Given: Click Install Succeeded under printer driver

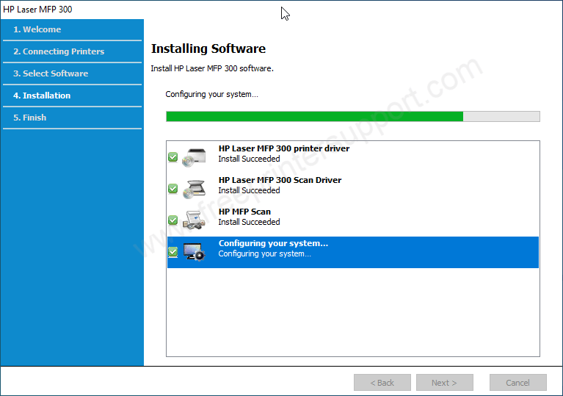Looking at the screenshot, I should tap(249, 159).
